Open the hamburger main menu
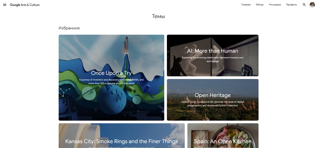317x148 pixels. pos(5,5)
